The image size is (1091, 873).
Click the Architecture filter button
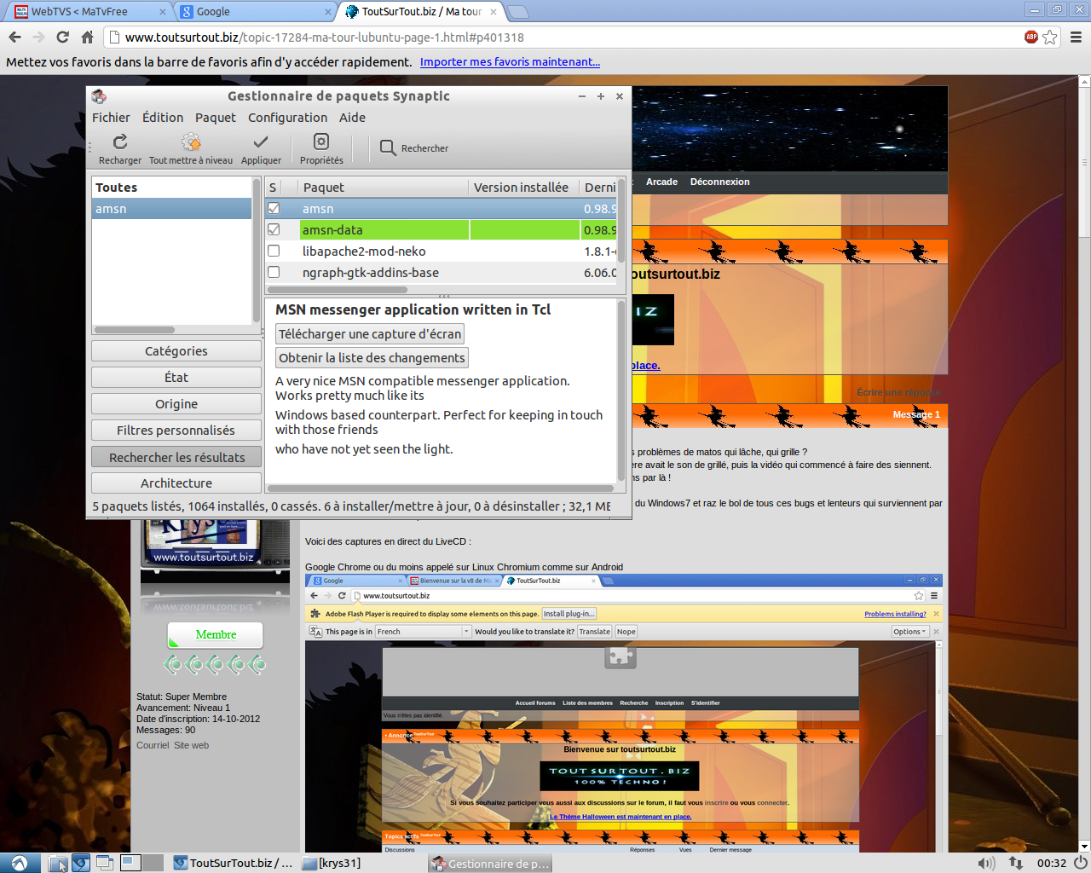(x=176, y=483)
